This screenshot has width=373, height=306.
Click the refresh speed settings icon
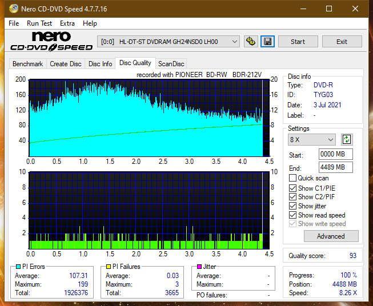(x=347, y=139)
